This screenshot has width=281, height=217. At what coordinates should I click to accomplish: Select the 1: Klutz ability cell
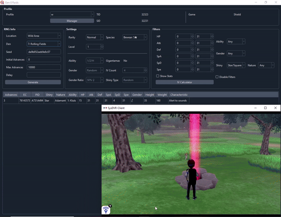pos(73,101)
